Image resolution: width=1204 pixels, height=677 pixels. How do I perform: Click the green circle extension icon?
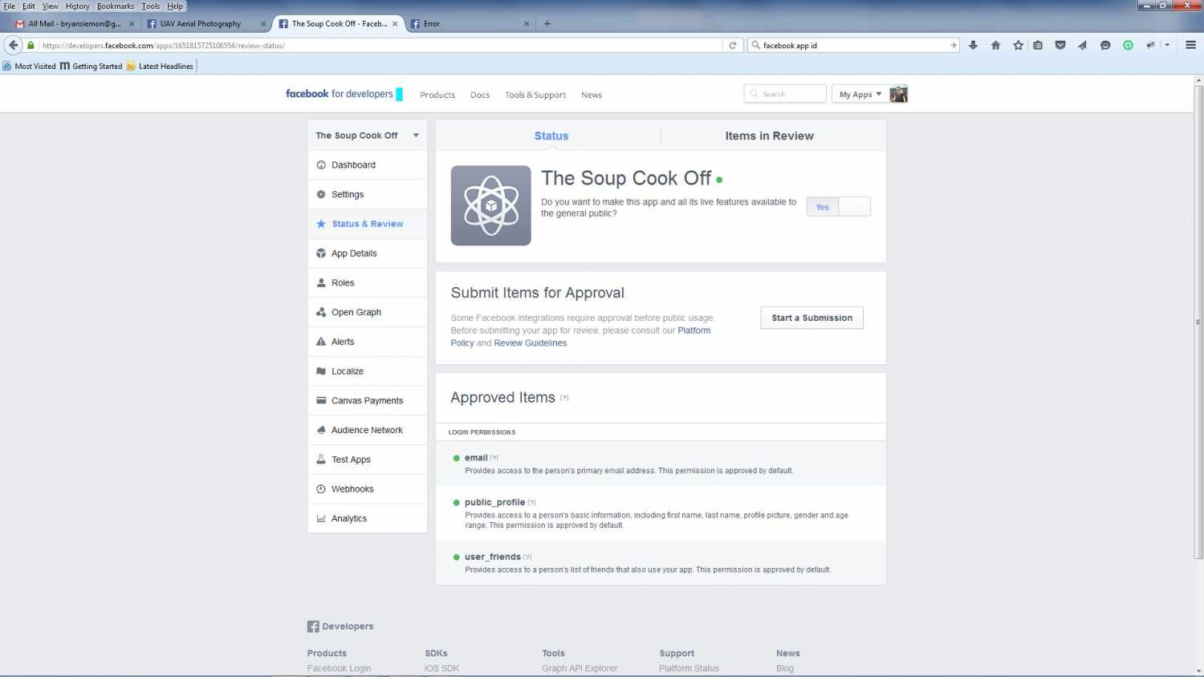pos(1128,46)
